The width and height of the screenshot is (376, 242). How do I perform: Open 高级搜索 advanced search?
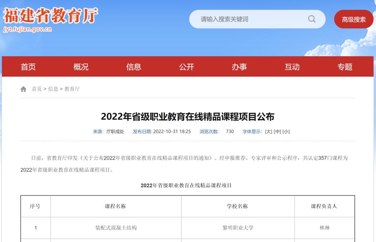pyautogui.click(x=354, y=19)
